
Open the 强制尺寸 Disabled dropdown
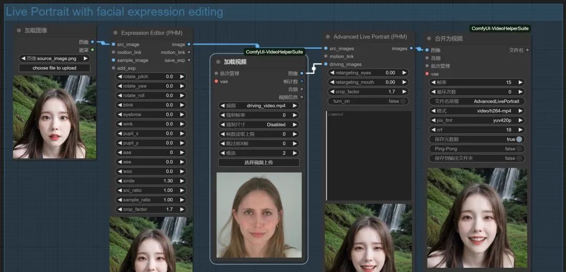258,124
